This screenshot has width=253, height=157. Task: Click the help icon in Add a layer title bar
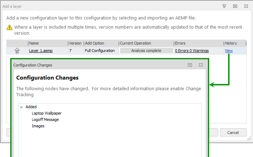(224, 6)
